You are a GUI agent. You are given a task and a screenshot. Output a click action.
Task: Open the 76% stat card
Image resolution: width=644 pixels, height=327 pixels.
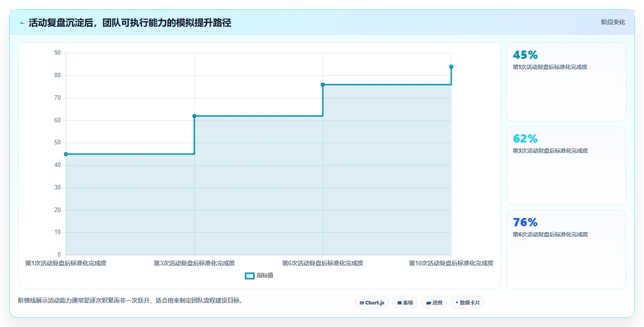click(566, 249)
